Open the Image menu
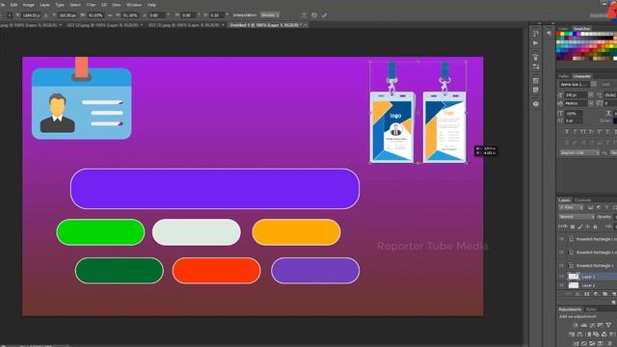Screen dimensions: 617x347 [28, 5]
